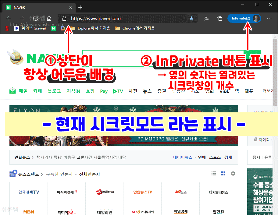Click the ELYON game banner advertisement
The width and height of the screenshot is (278, 215).
click(x=124, y=125)
